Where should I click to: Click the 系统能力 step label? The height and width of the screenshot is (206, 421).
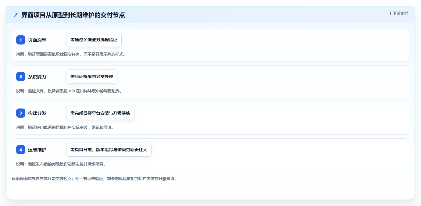coord(37,76)
